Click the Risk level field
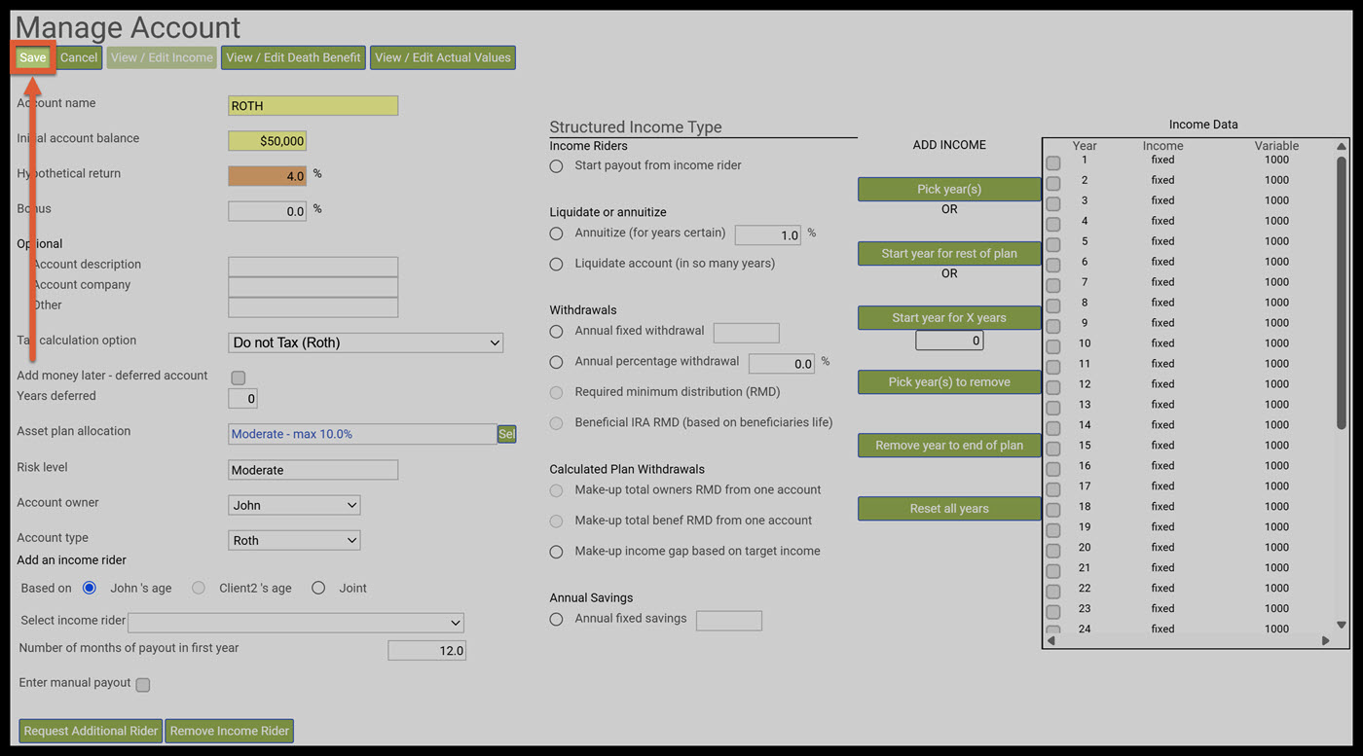This screenshot has height=756, width=1363. click(313, 470)
